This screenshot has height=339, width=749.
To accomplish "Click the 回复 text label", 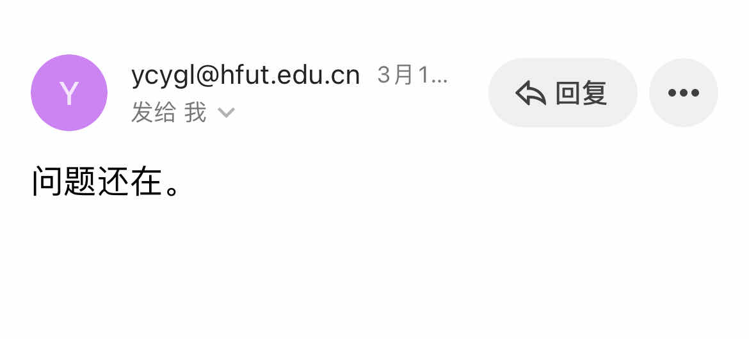I will pyautogui.click(x=581, y=93).
